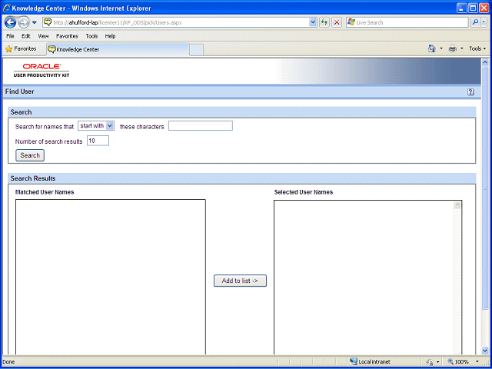Click the Local intranet zone status

[x=370, y=362]
